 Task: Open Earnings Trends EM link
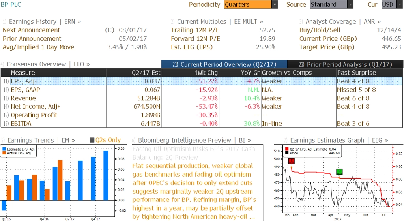tap(41, 140)
